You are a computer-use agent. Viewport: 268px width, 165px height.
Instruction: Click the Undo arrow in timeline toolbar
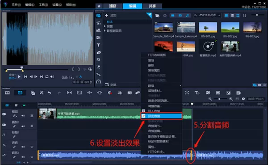pyautogui.click(x=50, y=93)
